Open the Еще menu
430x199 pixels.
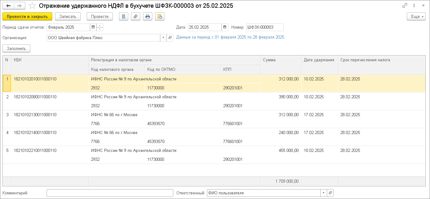tap(416, 16)
